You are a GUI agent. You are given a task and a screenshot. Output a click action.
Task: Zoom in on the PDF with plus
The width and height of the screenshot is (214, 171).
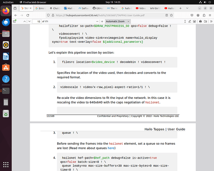click(102, 22)
